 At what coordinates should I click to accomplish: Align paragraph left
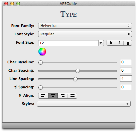(x=43, y=96)
